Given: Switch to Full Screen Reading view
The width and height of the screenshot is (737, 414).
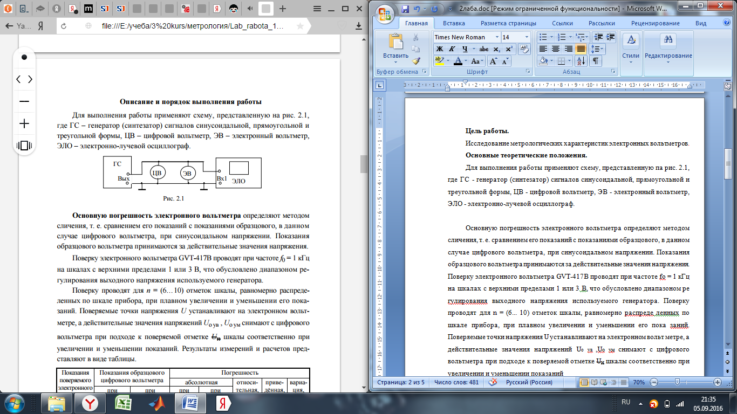Looking at the screenshot, I should click(x=593, y=382).
